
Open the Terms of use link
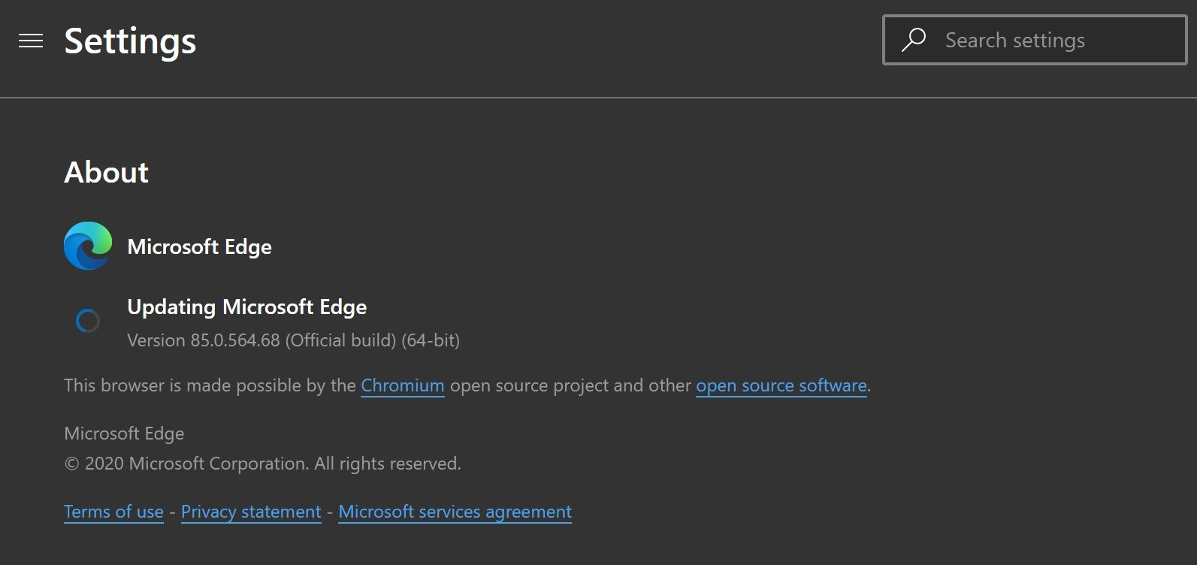coord(113,512)
